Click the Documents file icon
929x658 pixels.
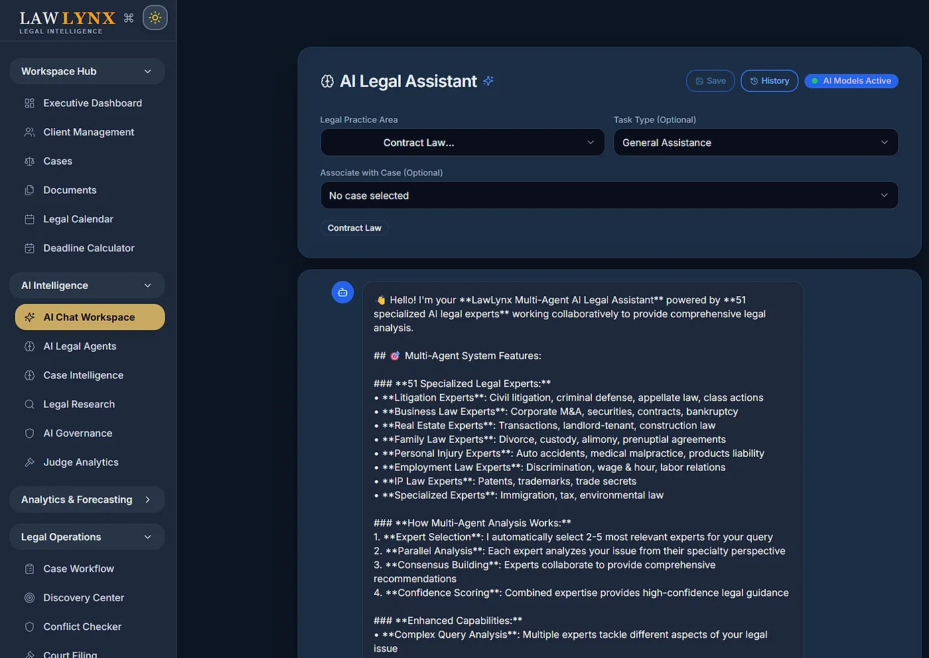(x=29, y=190)
